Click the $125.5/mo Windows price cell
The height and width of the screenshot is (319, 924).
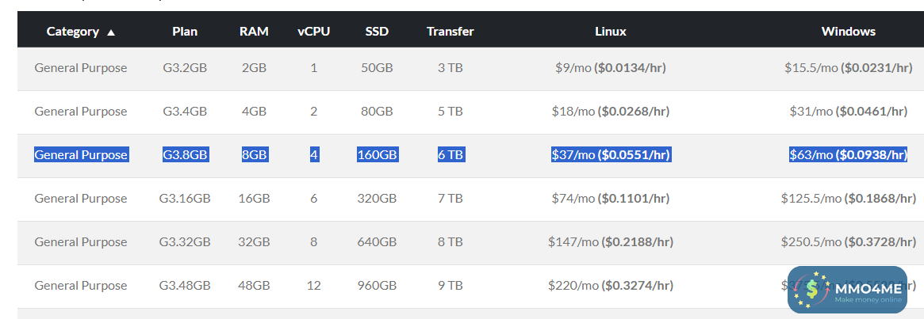848,199
